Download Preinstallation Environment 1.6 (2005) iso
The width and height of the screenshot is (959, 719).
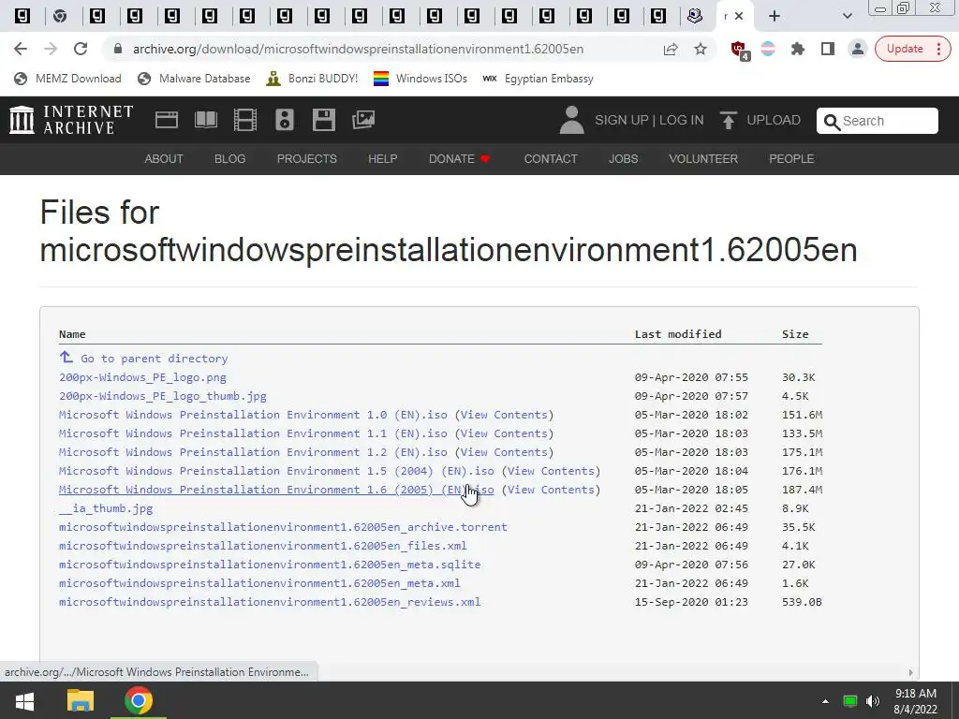click(276, 490)
